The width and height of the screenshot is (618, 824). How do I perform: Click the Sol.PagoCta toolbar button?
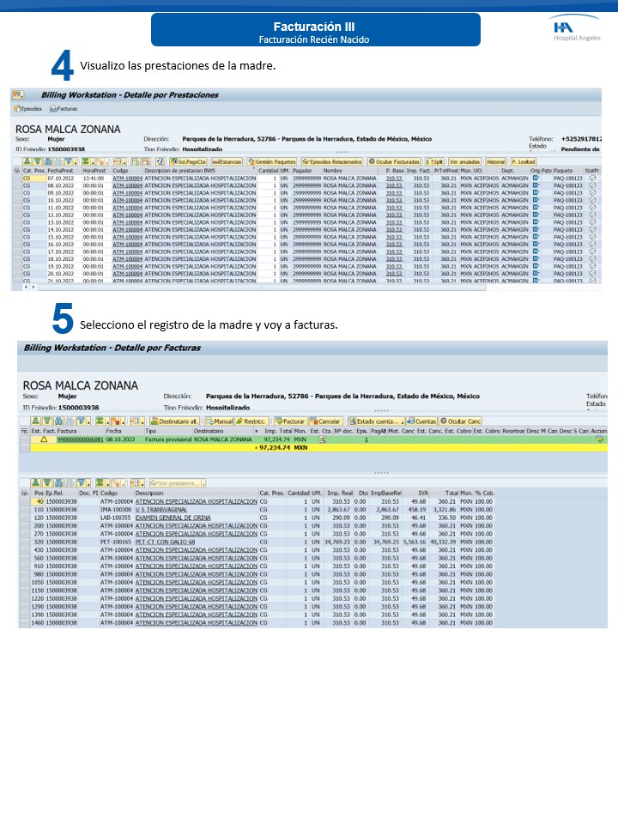[x=187, y=161]
